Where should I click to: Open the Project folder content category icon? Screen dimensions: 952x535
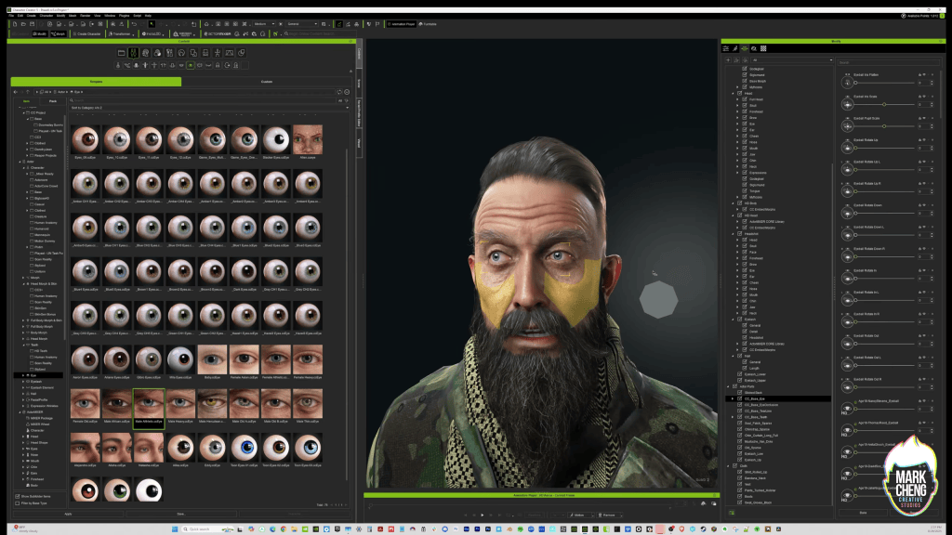[x=122, y=53]
